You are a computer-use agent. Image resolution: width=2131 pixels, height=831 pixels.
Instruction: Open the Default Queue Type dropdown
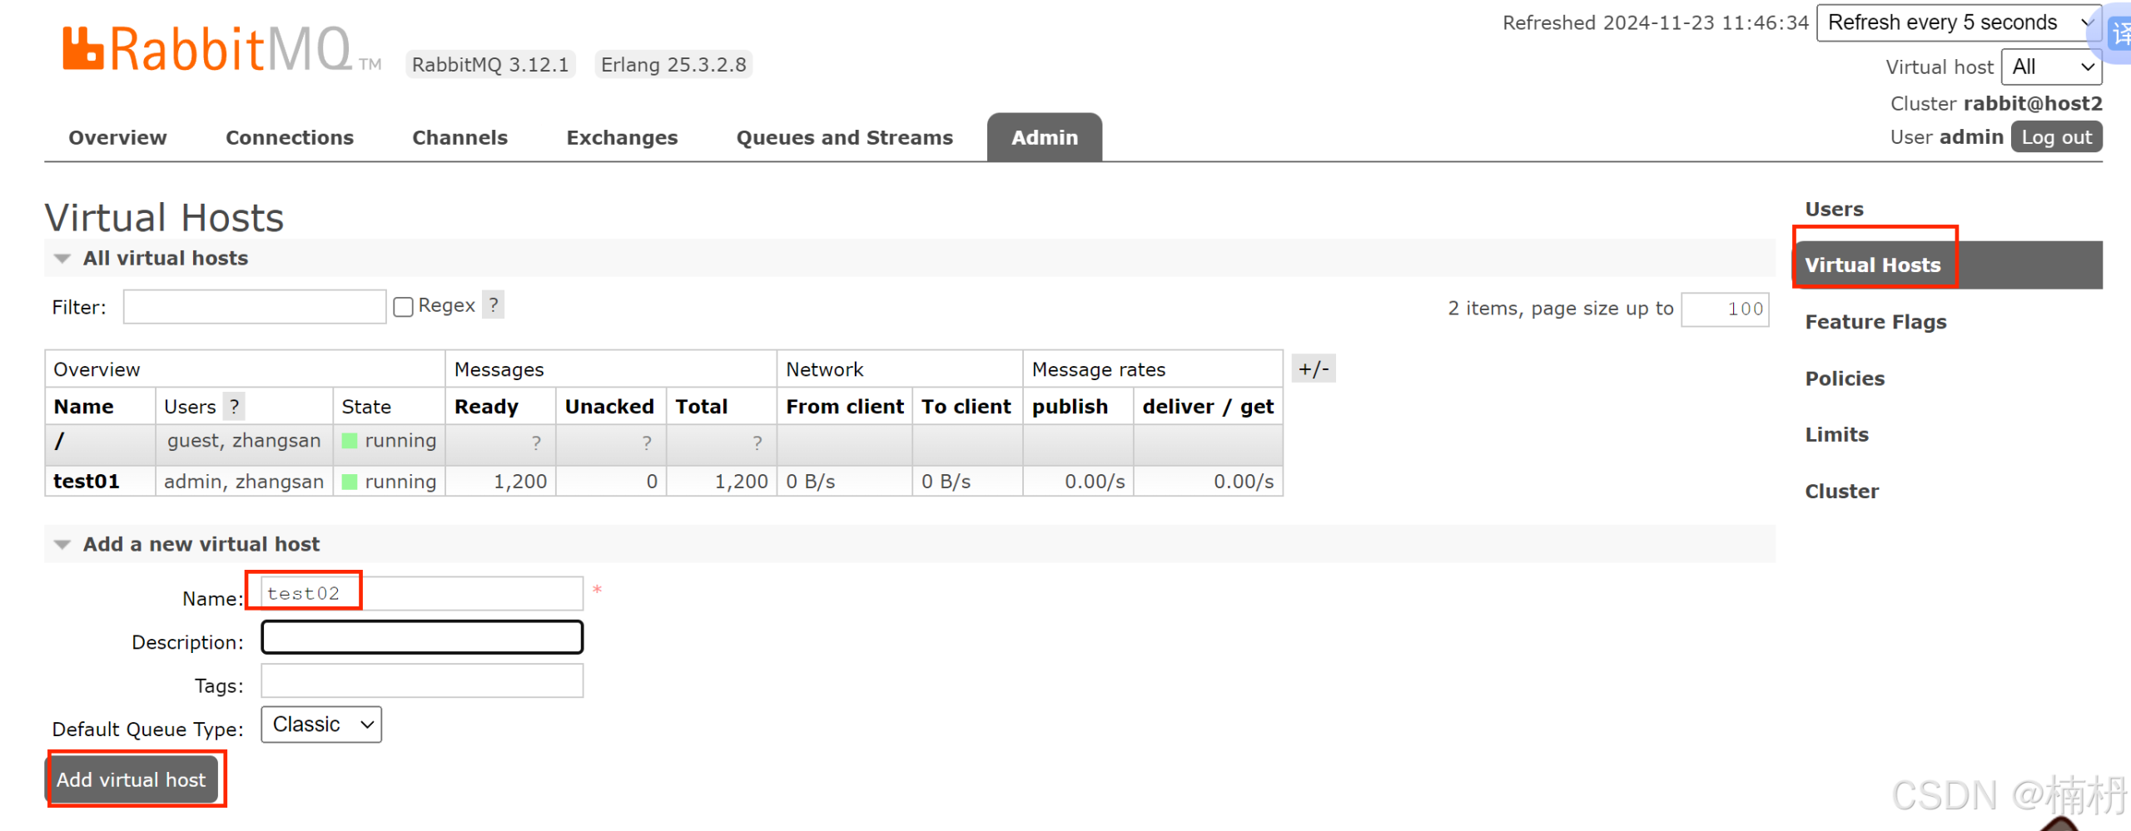pos(320,724)
